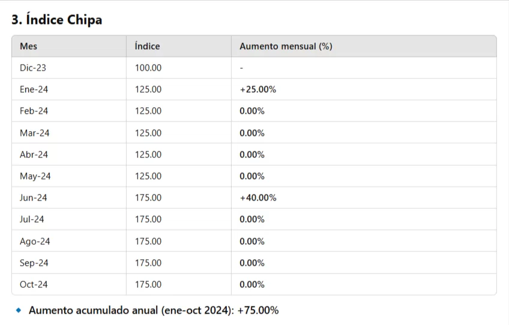Viewport: 509px width, 325px height.
Task: Click the 0.00% value in Feb-24 row
Action: 252,111
